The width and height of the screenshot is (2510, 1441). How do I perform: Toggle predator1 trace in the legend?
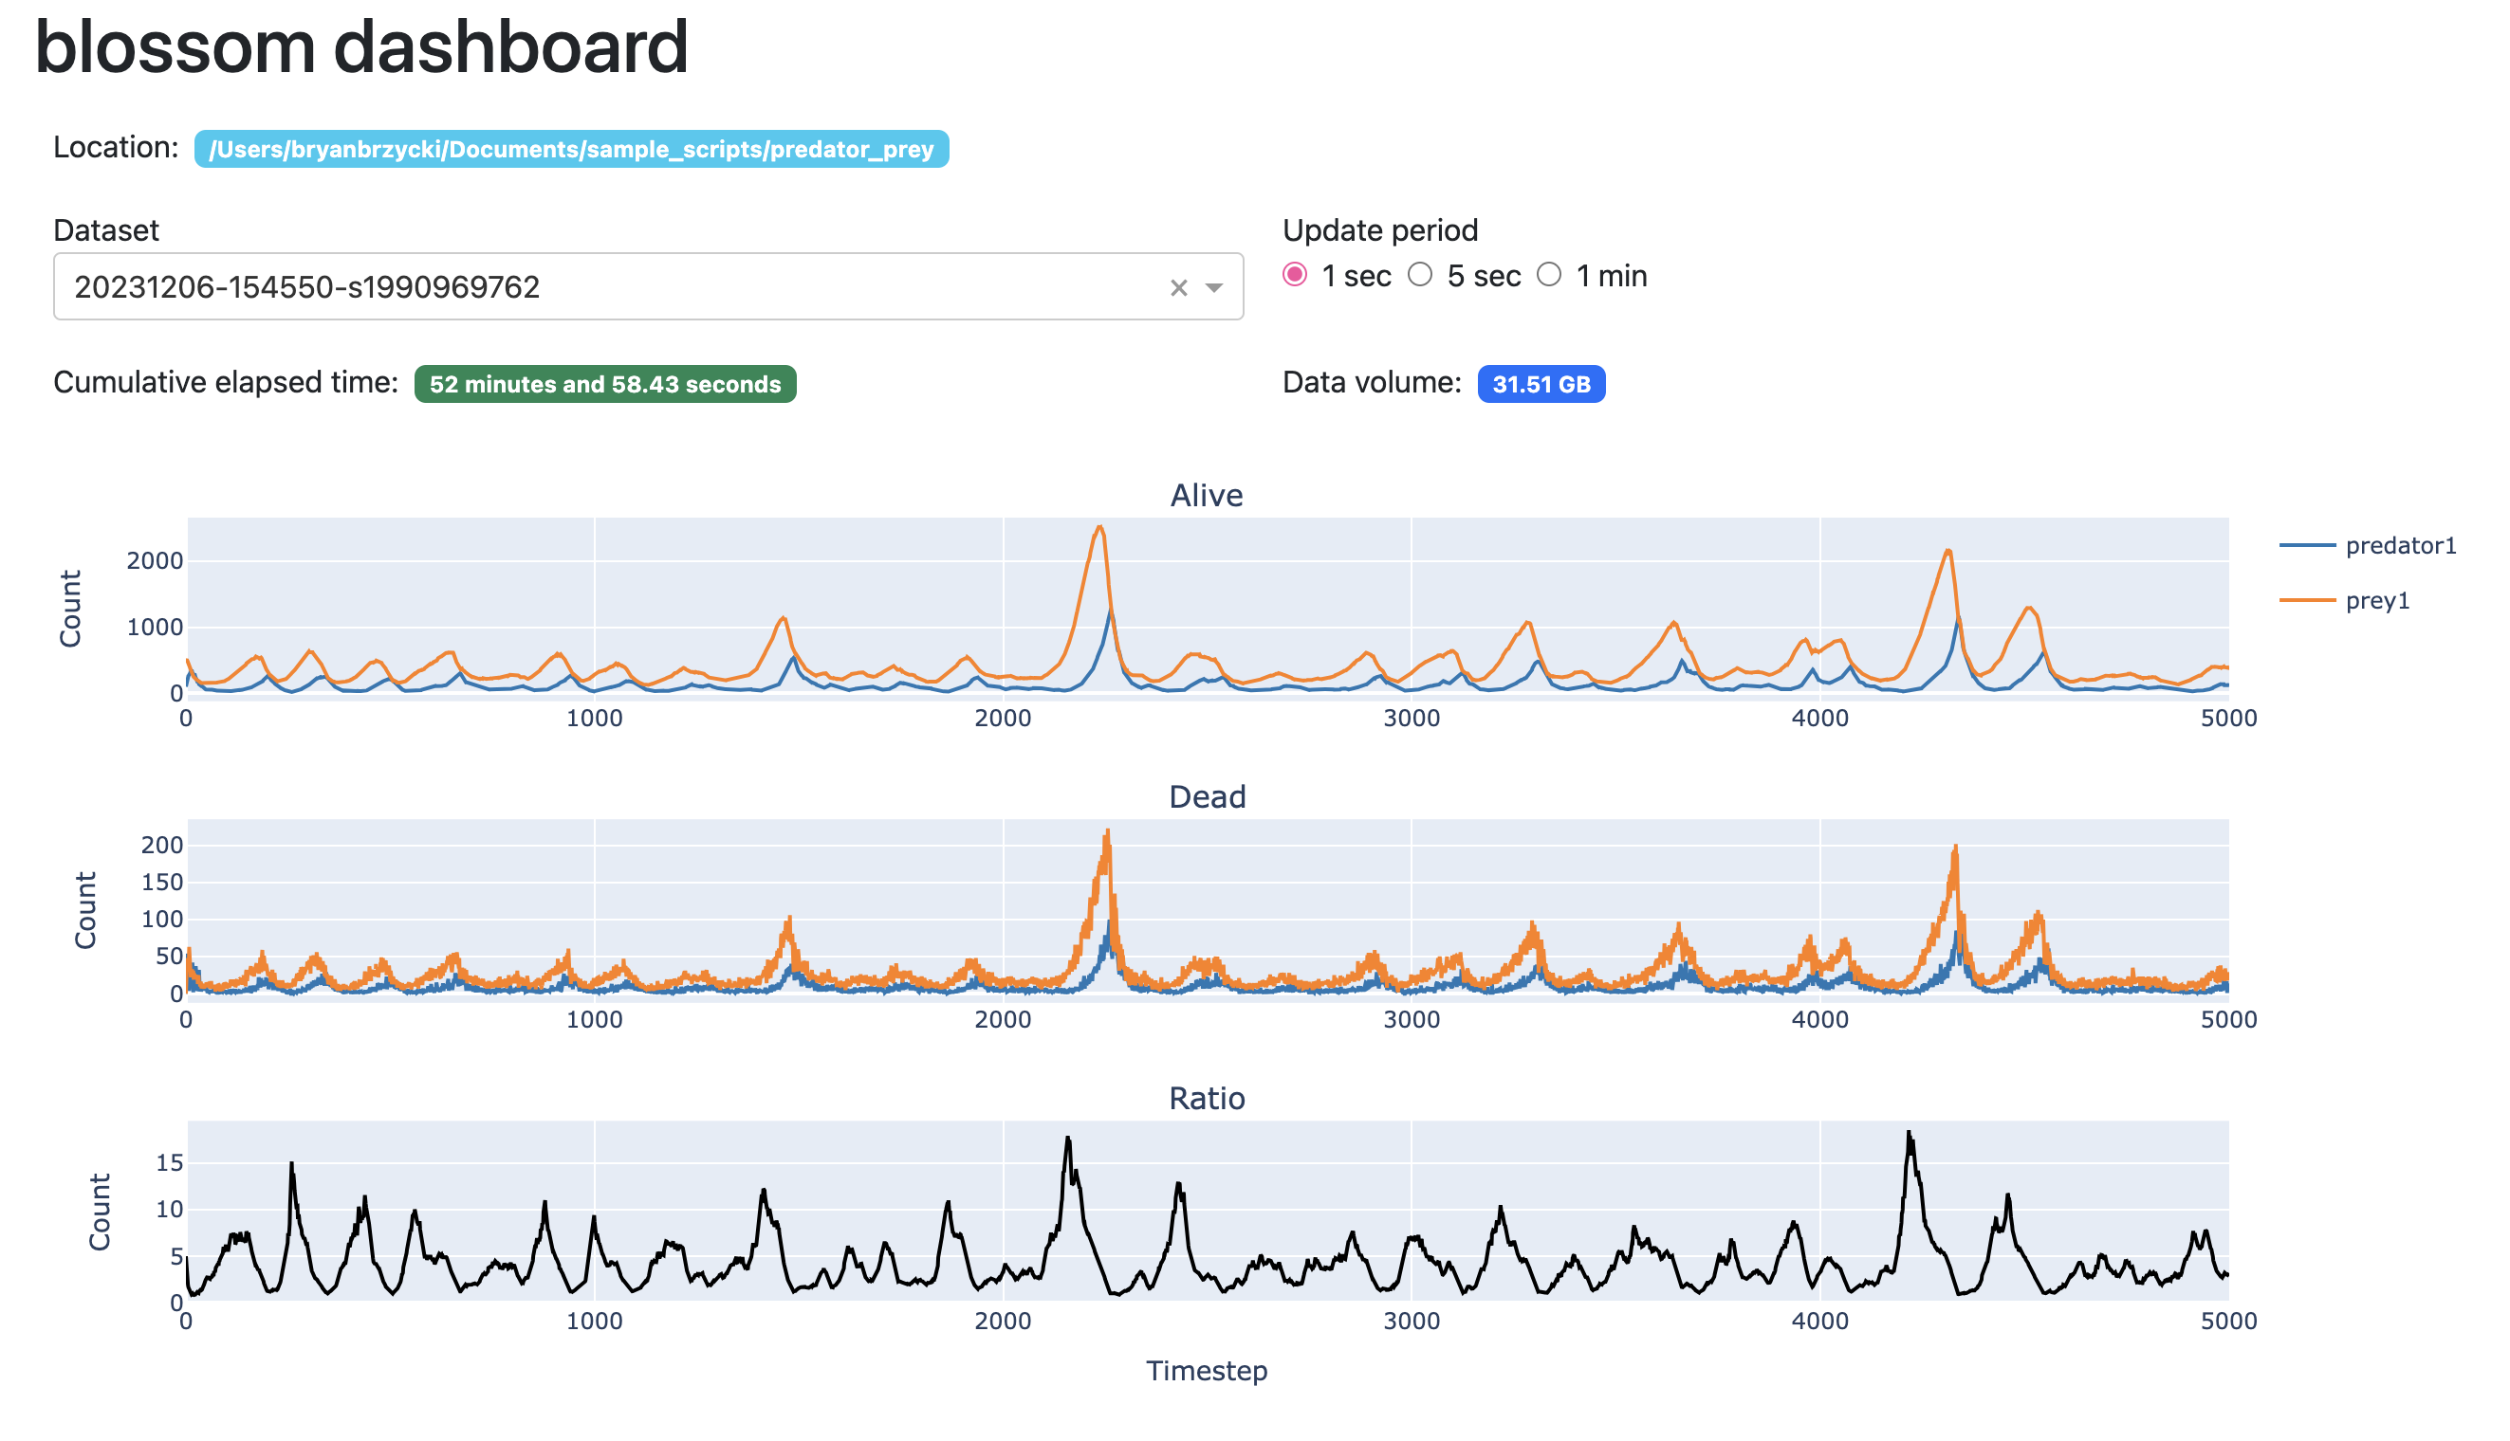[2400, 545]
